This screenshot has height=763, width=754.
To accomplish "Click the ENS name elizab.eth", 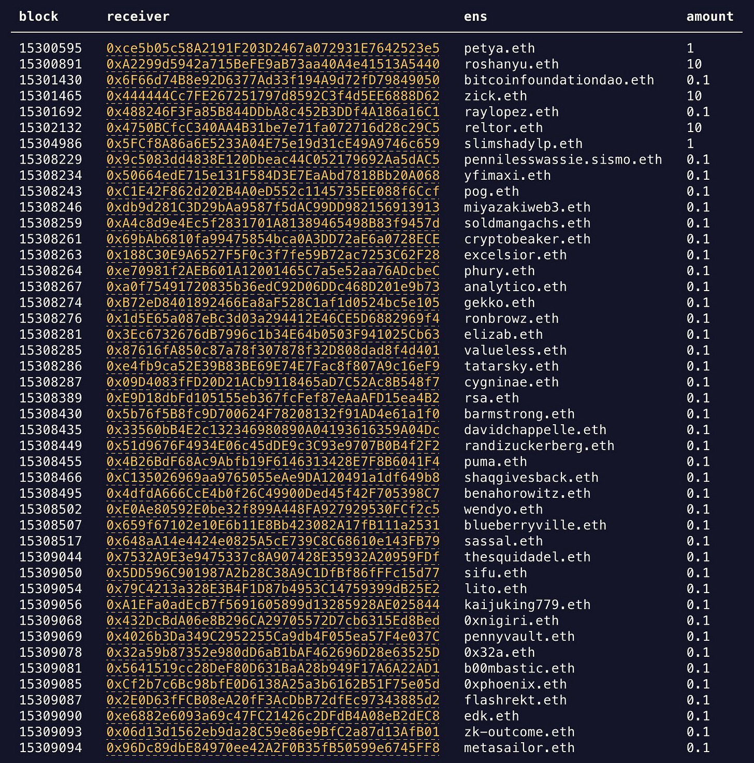I will tap(503, 335).
